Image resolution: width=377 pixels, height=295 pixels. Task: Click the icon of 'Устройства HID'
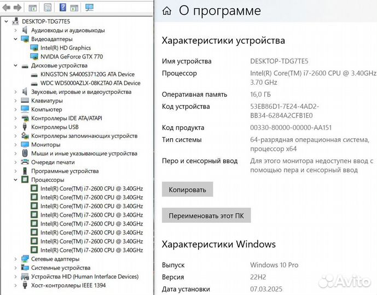pyautogui.click(x=25, y=276)
